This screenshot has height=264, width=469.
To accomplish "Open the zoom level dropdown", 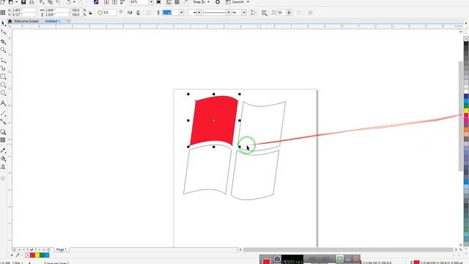I will point(151,1).
